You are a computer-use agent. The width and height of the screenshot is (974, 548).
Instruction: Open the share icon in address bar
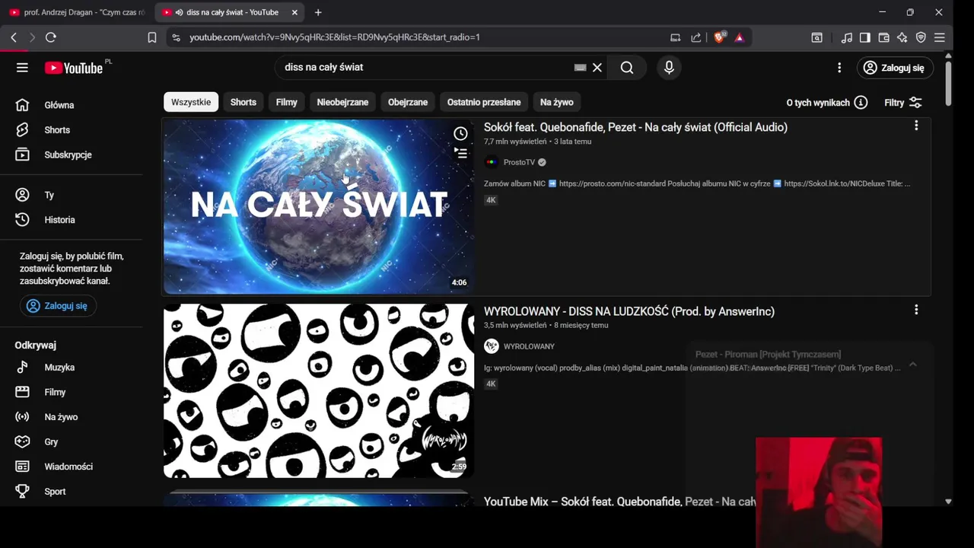(x=695, y=37)
